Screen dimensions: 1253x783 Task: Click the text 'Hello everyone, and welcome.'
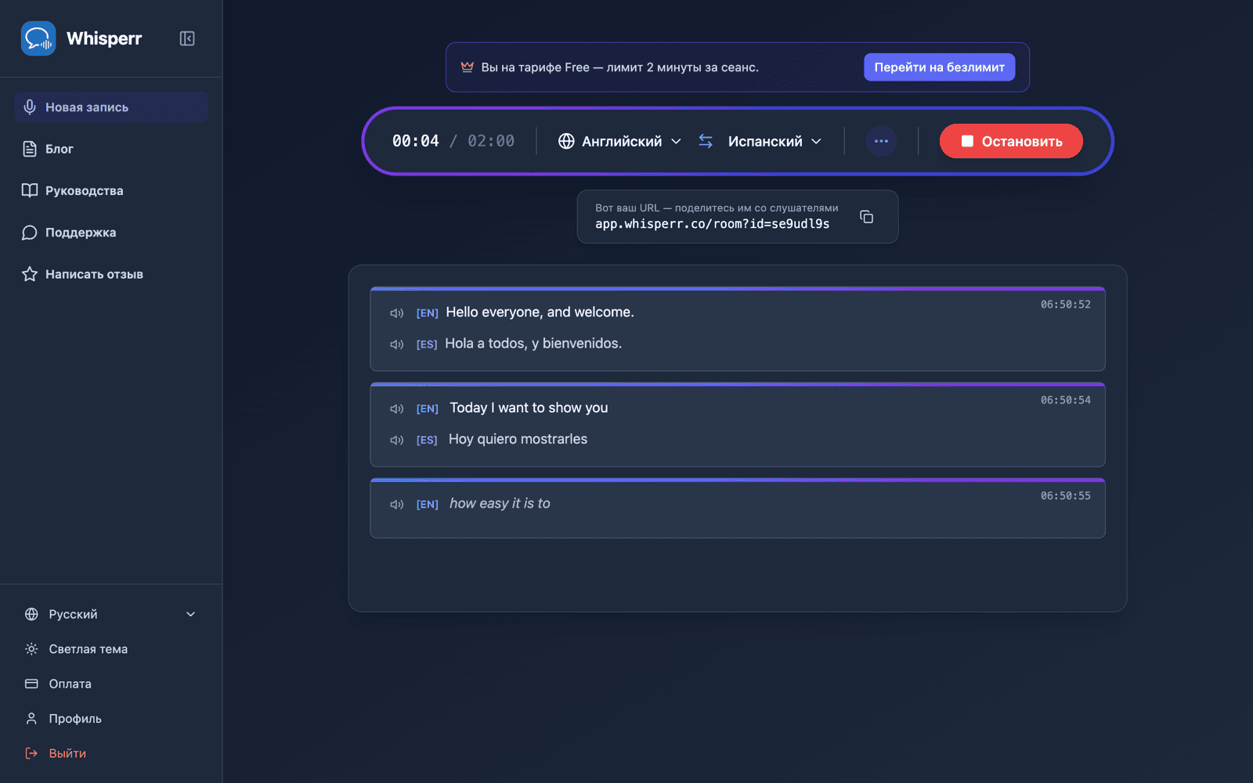pos(540,312)
